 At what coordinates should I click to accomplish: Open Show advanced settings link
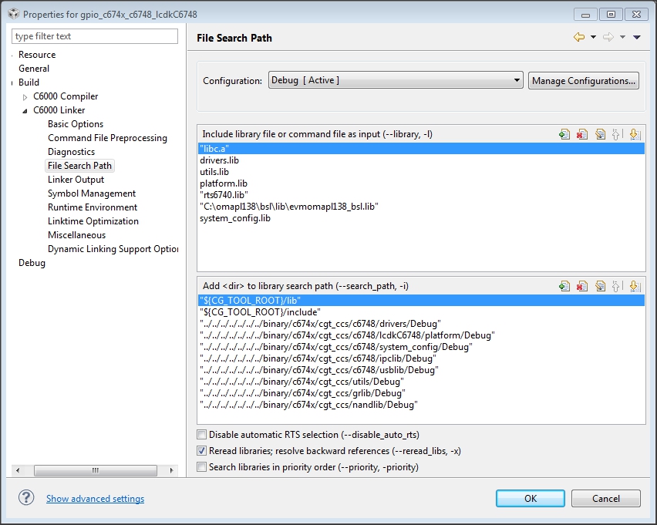(x=95, y=499)
